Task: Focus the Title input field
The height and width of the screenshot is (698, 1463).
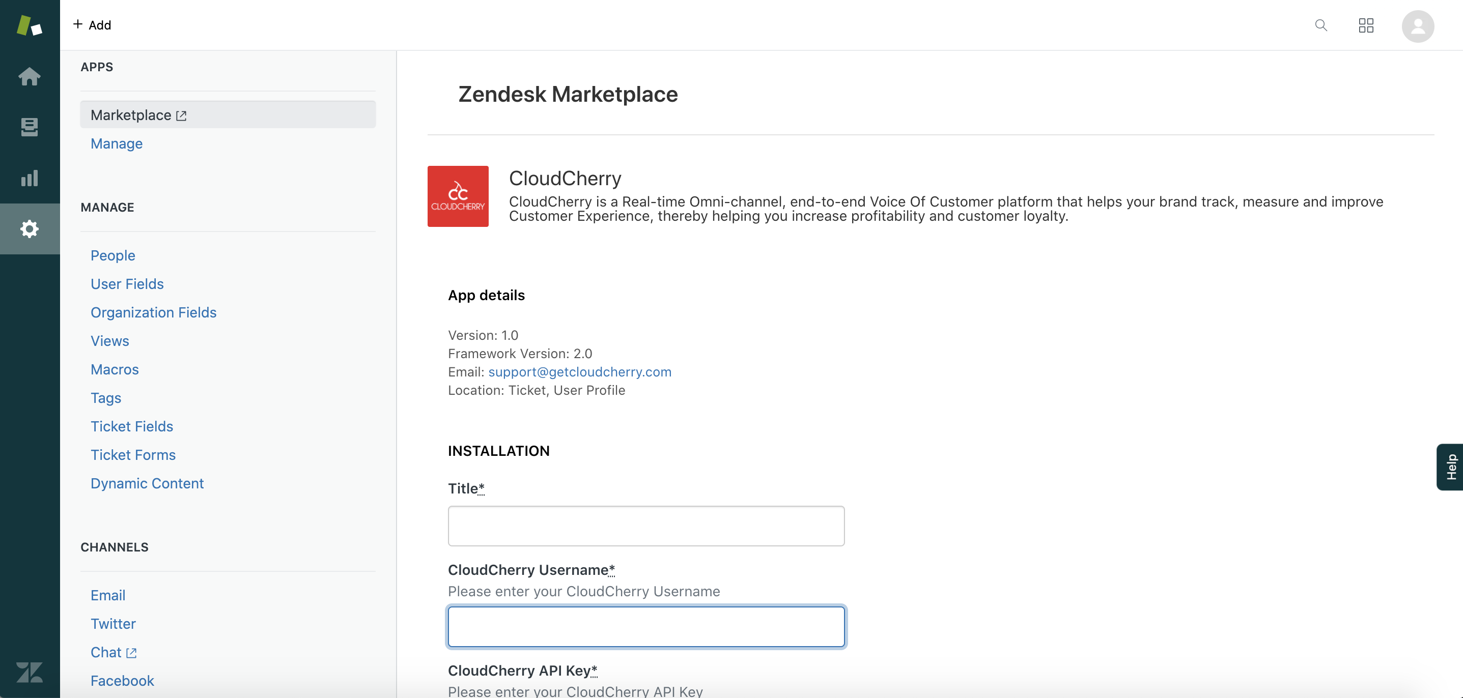Action: click(646, 526)
